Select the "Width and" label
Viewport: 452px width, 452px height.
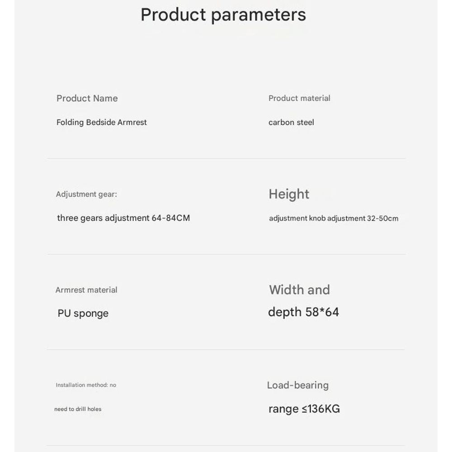click(x=299, y=290)
